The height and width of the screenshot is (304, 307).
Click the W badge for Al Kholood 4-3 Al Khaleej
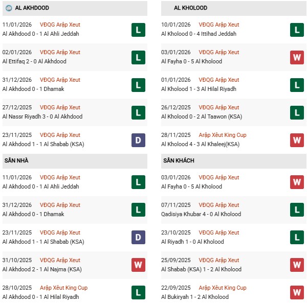(x=297, y=140)
